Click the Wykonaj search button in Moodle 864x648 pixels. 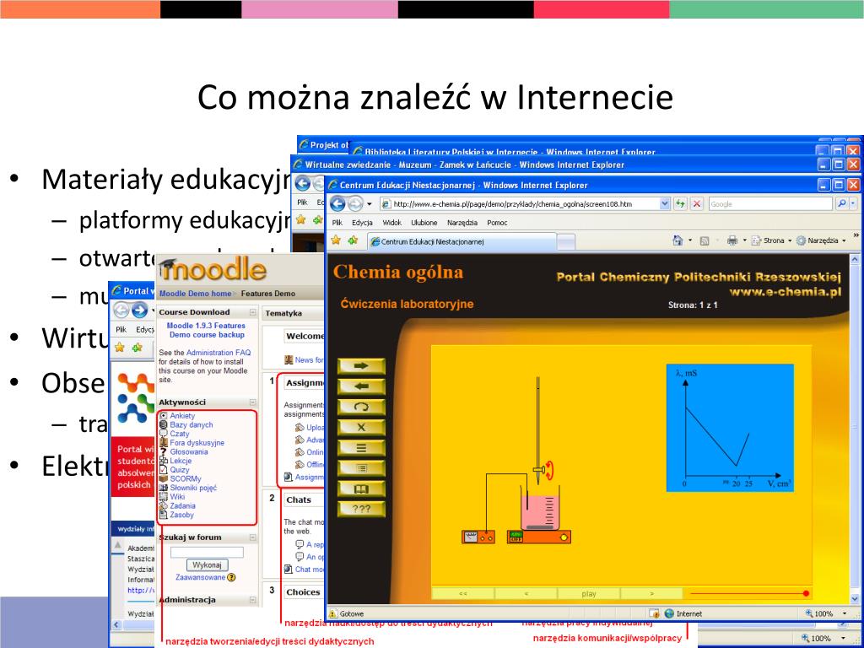pyautogui.click(x=208, y=564)
